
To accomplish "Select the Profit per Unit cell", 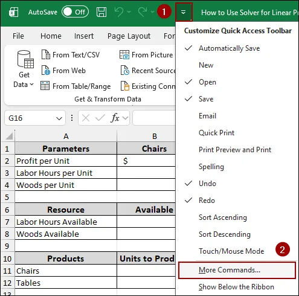I will click(66, 161).
